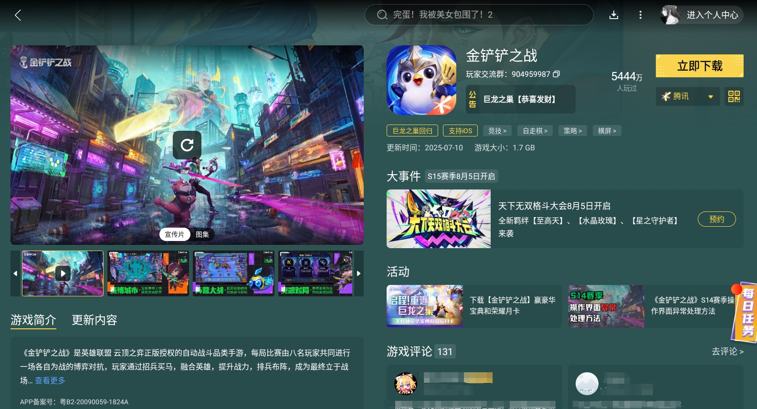
Task: Open the download manager icon
Action: 614,15
